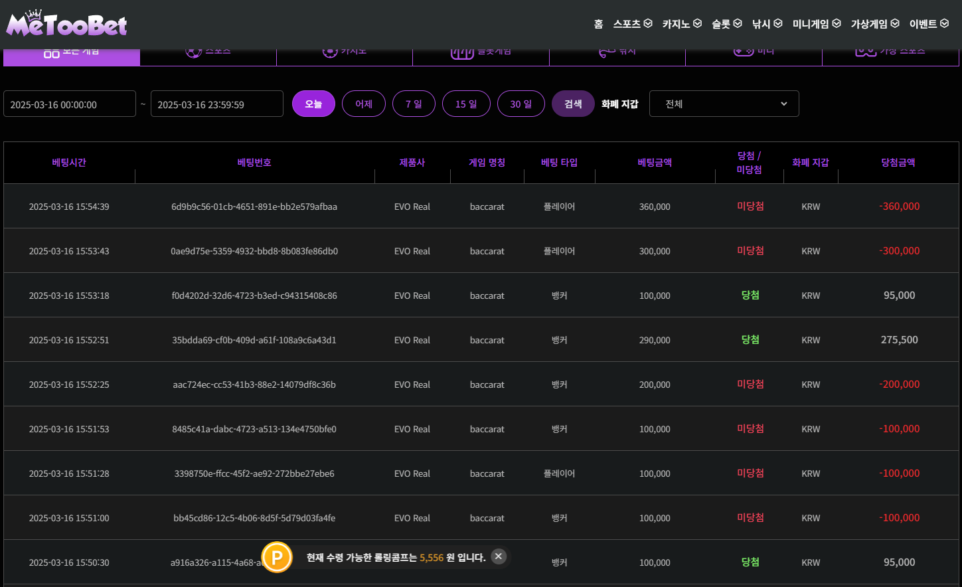Click EVO Real in the 15:54:39 row
The width and height of the screenshot is (962, 587).
412,207
